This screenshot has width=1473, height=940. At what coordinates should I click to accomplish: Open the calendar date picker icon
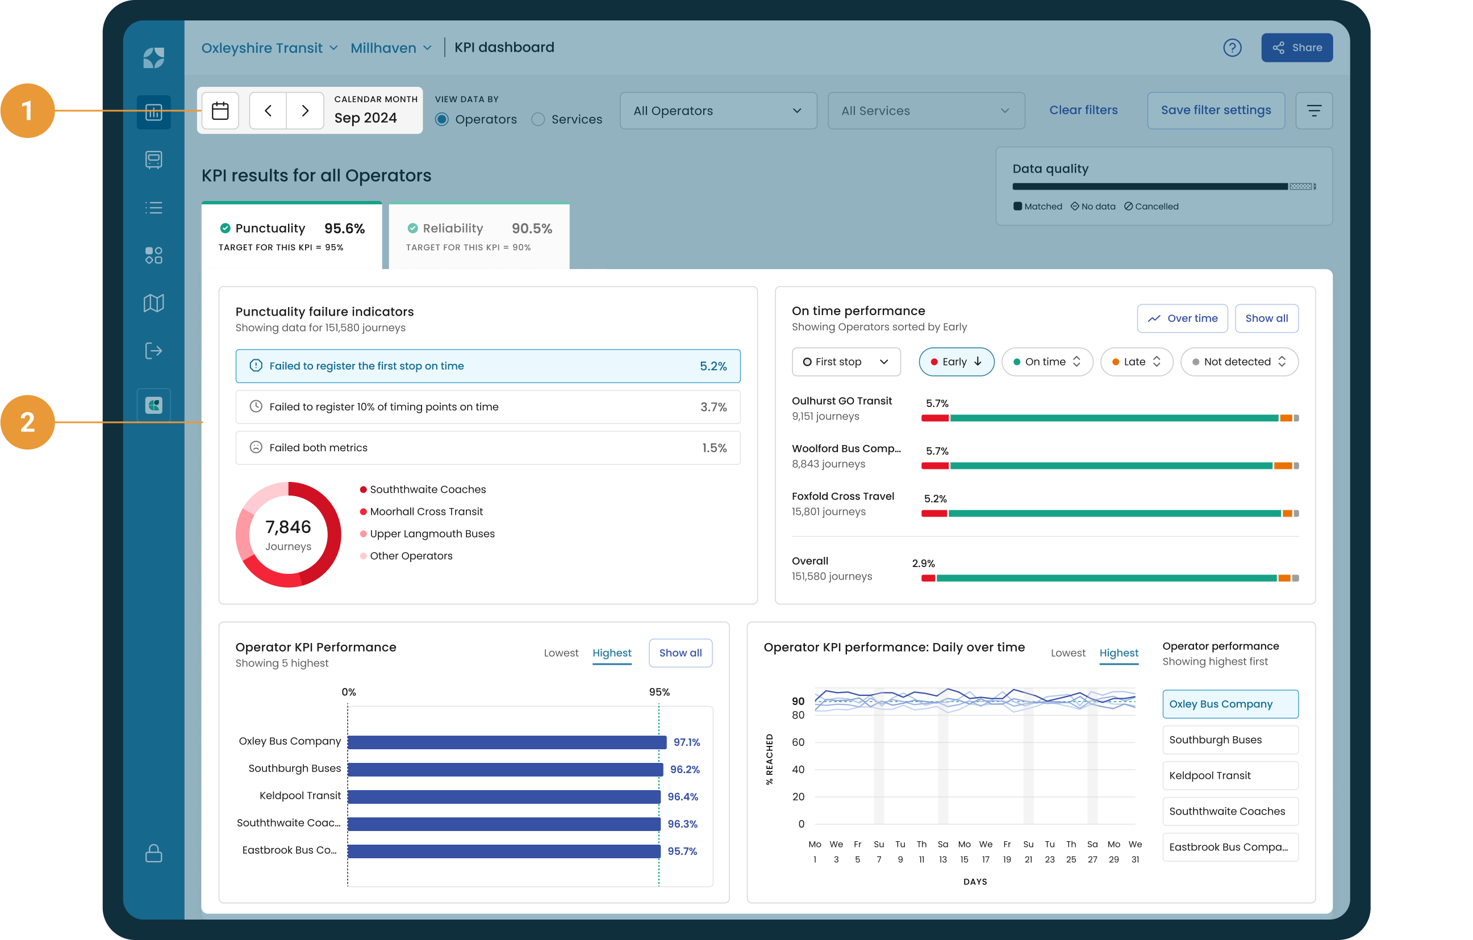(220, 111)
